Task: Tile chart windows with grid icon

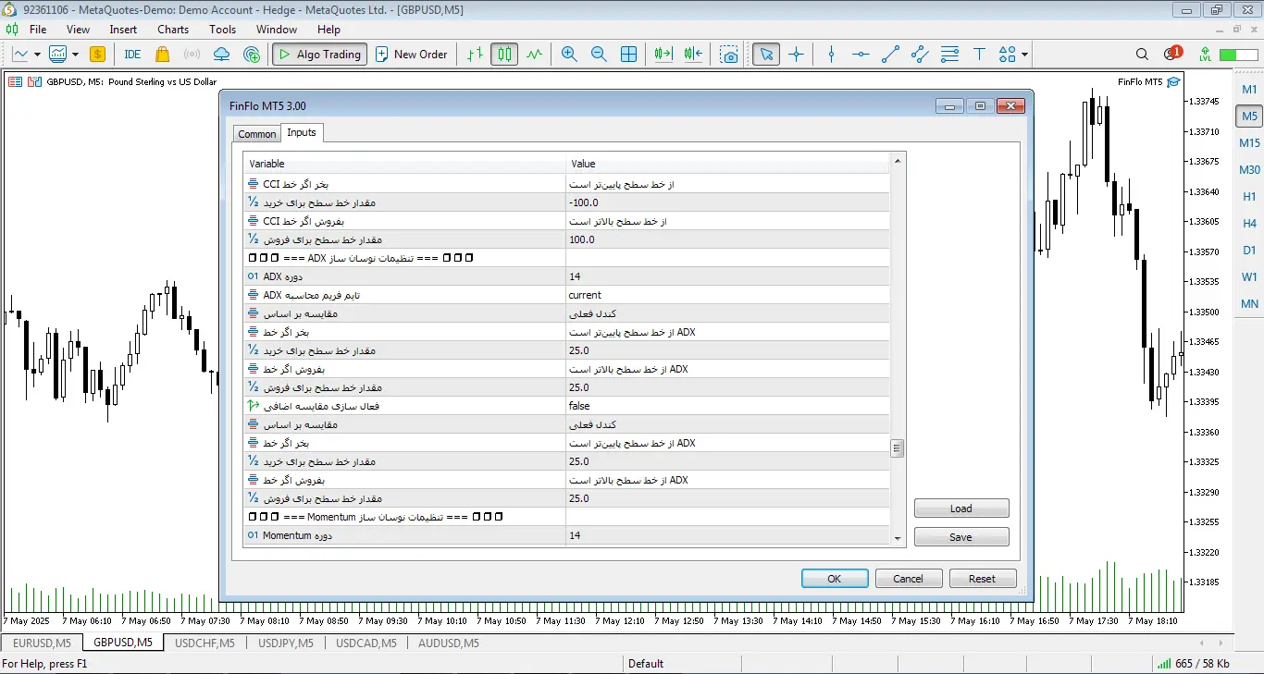Action: [628, 55]
